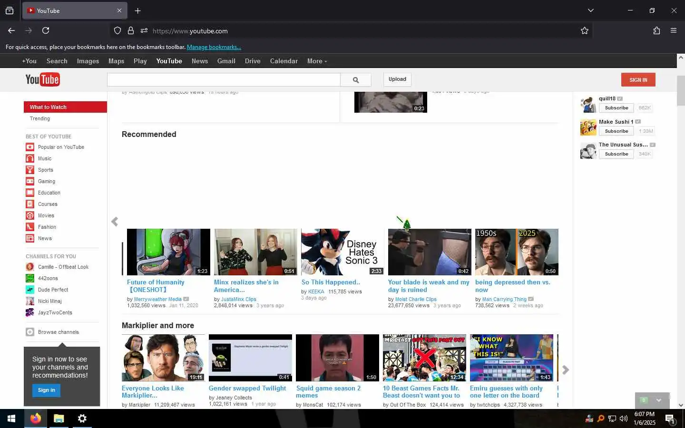Open 10 Beast Games Facts video title

click(x=421, y=392)
